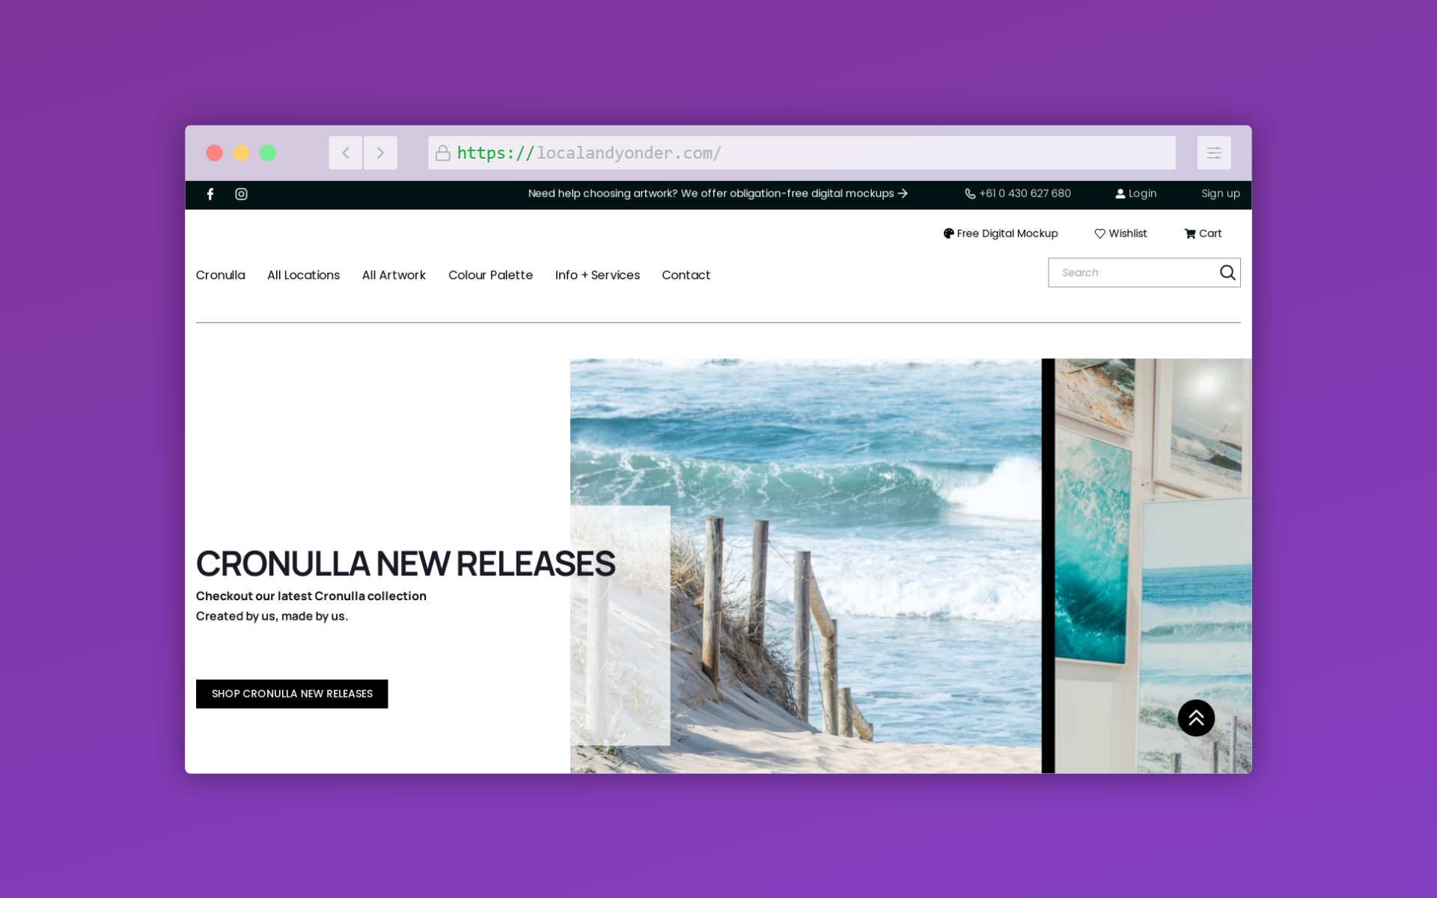Open the Cart
This screenshot has width=1437, height=898.
(x=1203, y=233)
